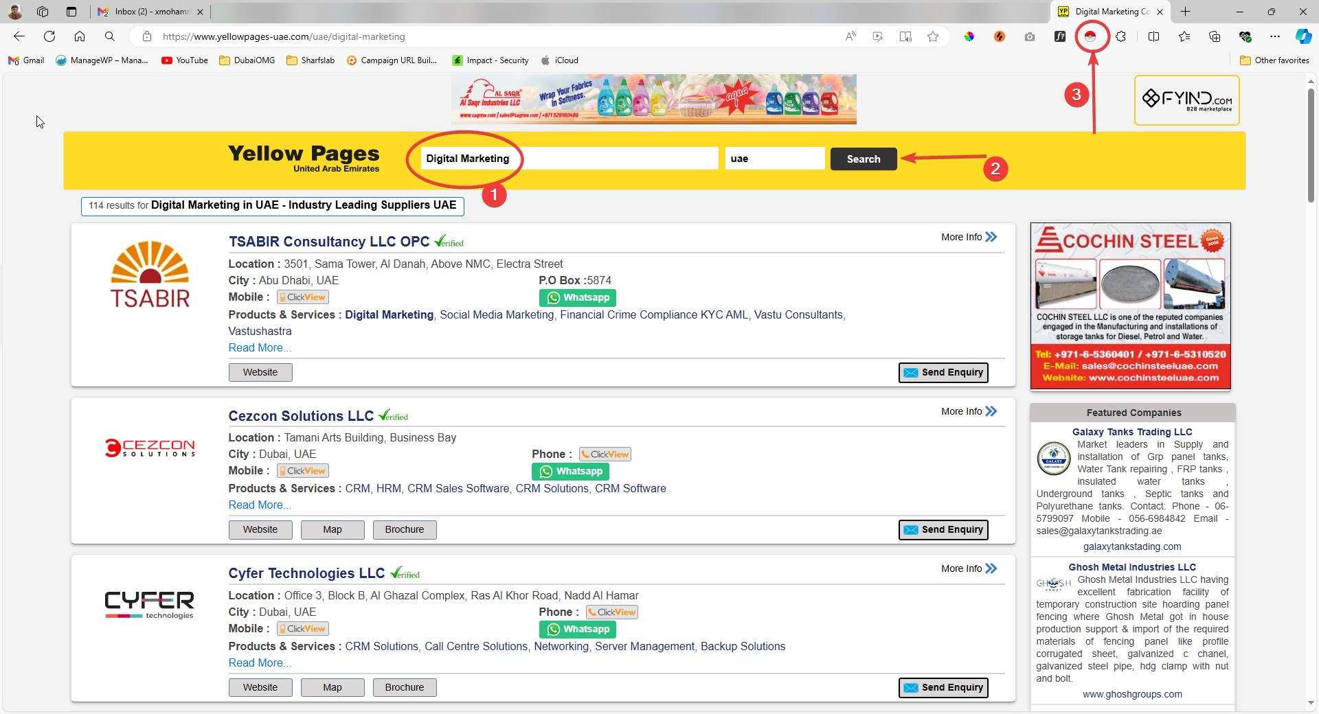Viewport: 1319px width, 714px height.
Task: Open TSABIR Consultancy Website button
Action: (260, 372)
